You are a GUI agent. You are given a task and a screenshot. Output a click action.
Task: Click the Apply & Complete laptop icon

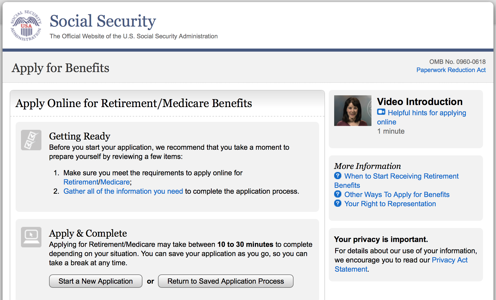click(x=31, y=237)
